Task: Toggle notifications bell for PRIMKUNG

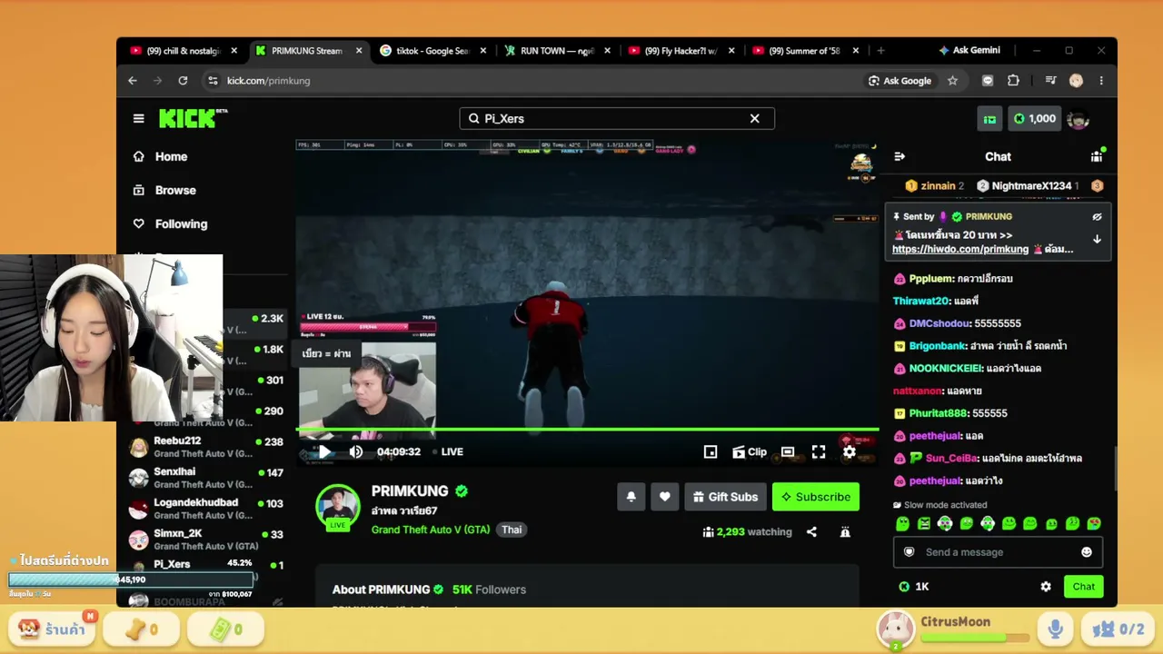Action: click(x=631, y=497)
